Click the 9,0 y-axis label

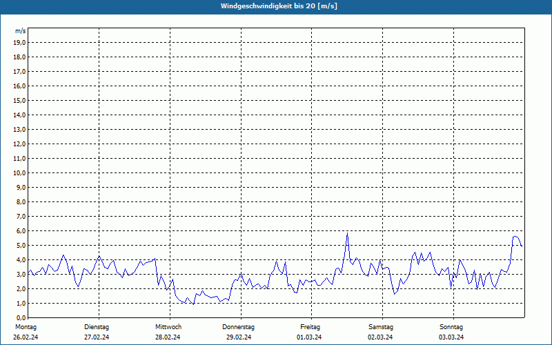[21, 187]
